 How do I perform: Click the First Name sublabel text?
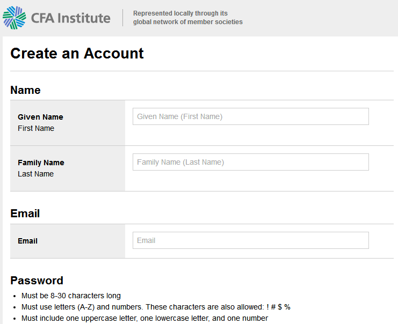pyautogui.click(x=36, y=128)
